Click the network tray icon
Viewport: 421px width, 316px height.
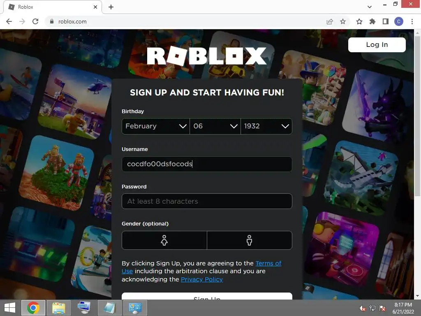click(x=372, y=308)
